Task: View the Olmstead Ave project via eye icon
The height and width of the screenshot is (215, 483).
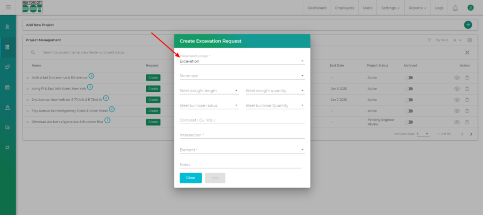Action: coord(457,122)
